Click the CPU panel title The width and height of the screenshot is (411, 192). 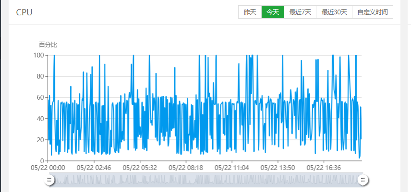tap(24, 12)
